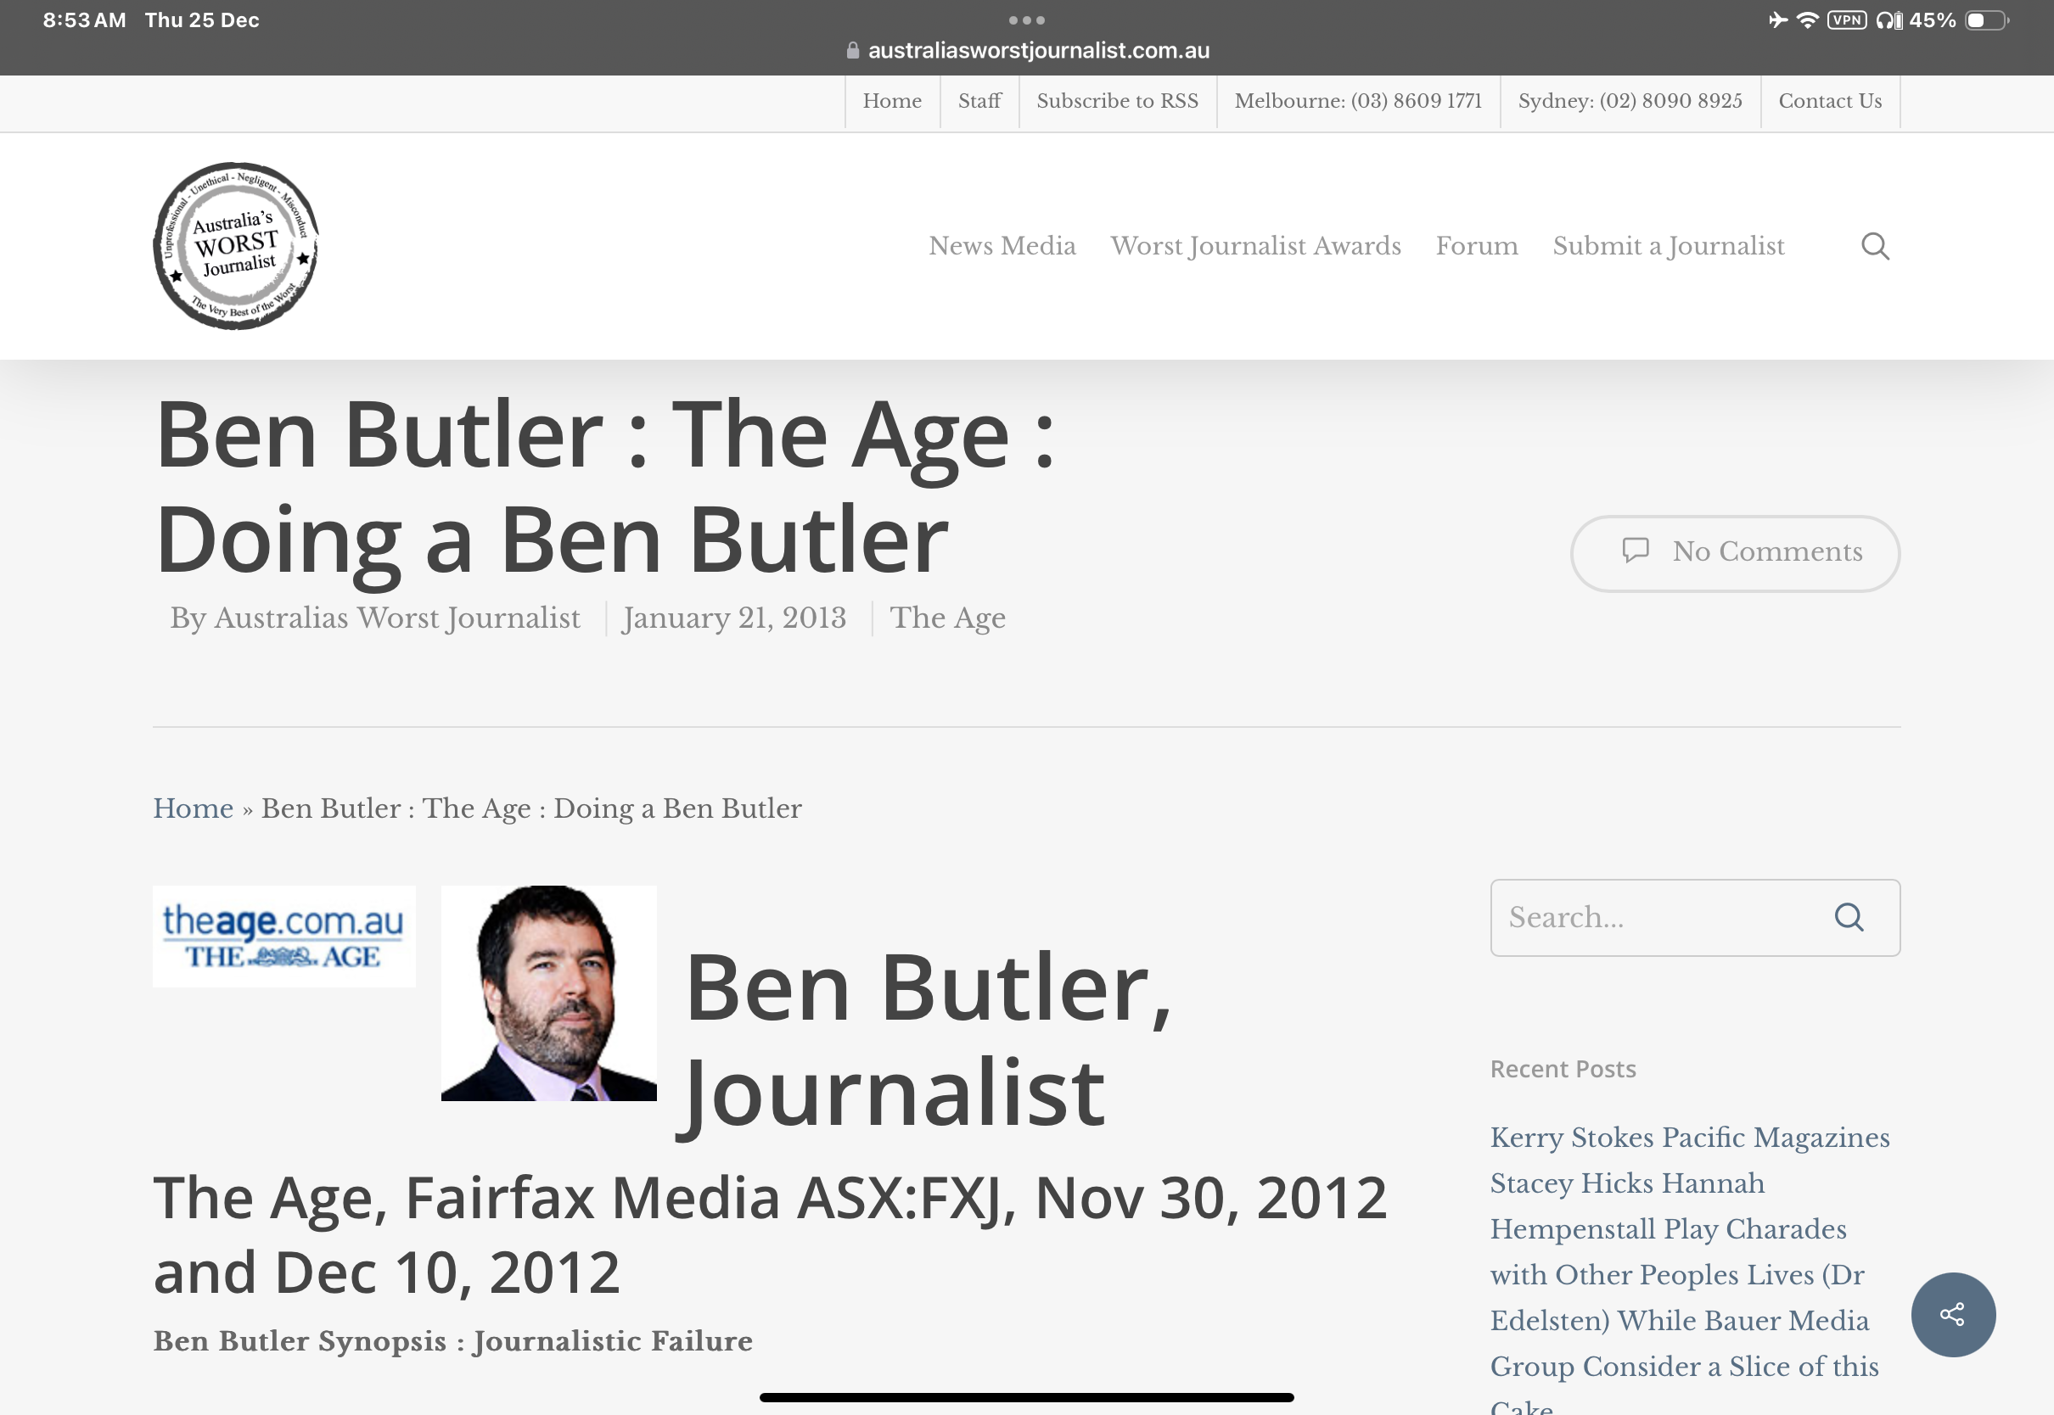Viewport: 2054px width, 1415px height.
Task: Open the News Media menu
Action: pos(1002,245)
